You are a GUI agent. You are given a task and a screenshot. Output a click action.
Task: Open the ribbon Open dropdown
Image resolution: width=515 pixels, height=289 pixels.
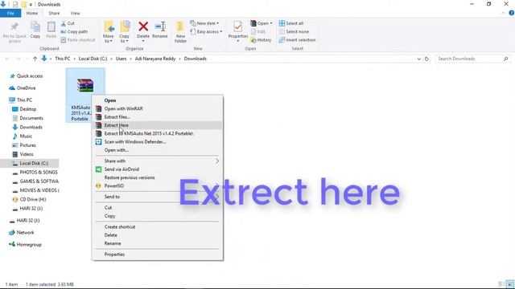[262, 23]
